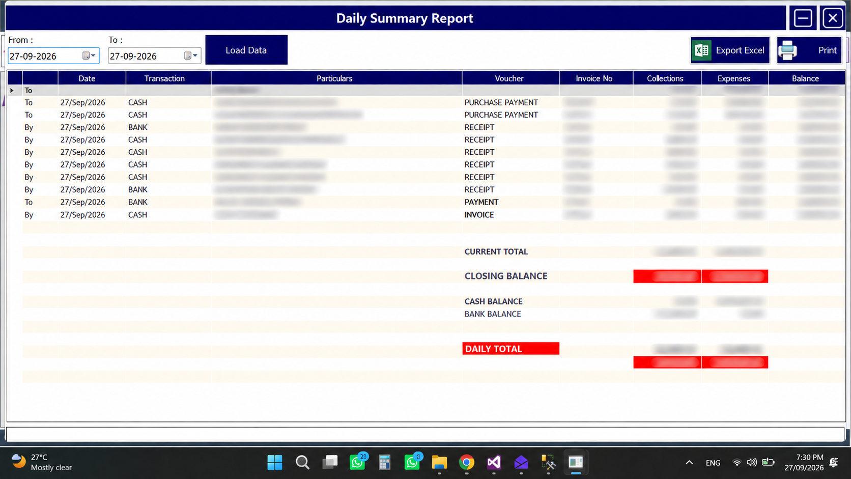
Task: Open the Windows Start menu
Action: [275, 462]
